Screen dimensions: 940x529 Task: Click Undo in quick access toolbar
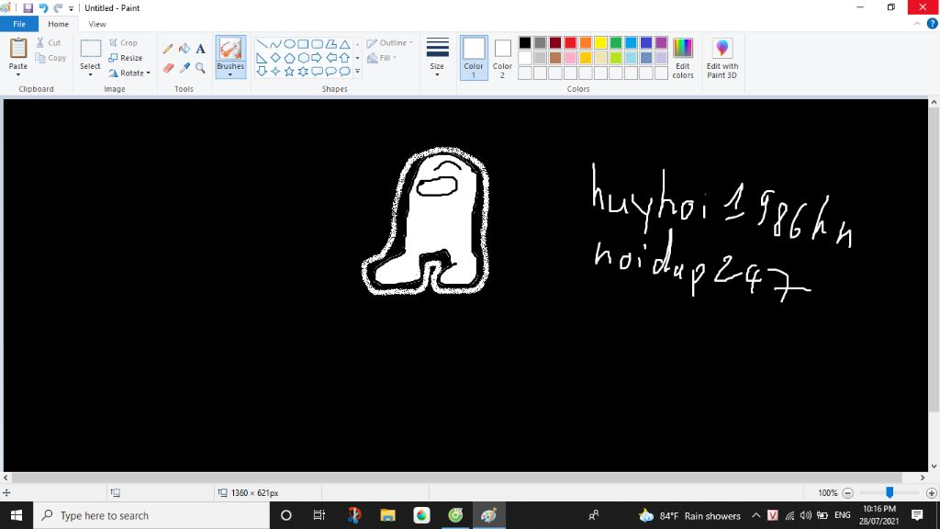pos(43,7)
